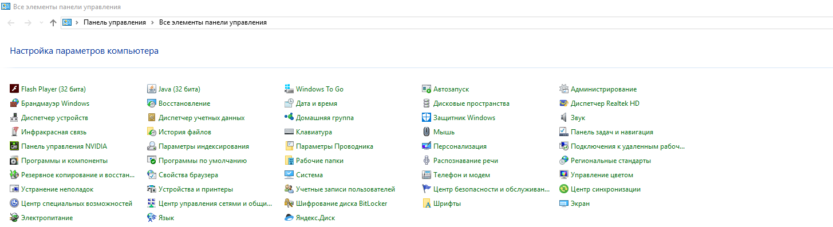Open Центр синхронизации link
Screen dimensions: 833x227
606,189
